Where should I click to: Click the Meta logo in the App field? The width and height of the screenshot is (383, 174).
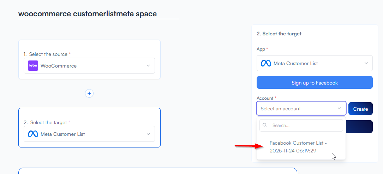tap(266, 63)
